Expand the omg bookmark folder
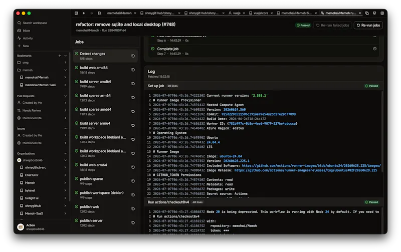 (66, 63)
